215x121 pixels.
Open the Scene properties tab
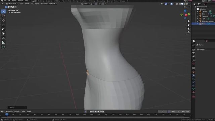(193, 60)
